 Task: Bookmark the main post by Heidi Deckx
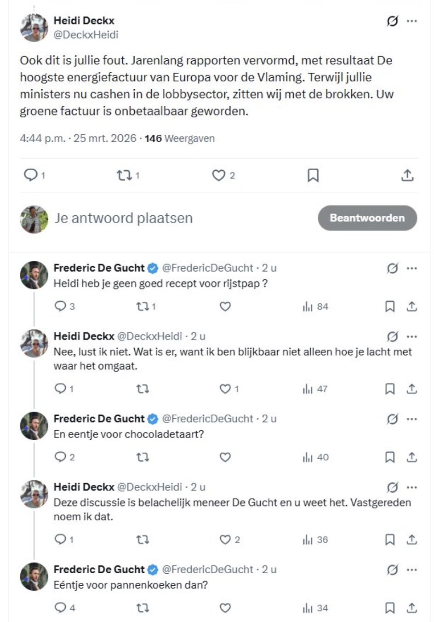[x=313, y=175]
